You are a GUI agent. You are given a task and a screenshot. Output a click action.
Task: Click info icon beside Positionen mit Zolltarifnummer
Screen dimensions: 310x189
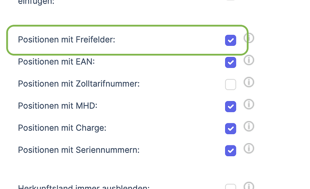click(x=249, y=82)
